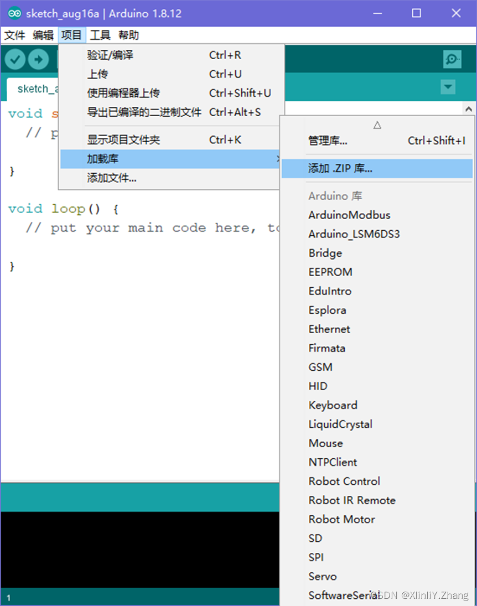Include the SD library
This screenshot has width=477, height=606.
tap(377, 538)
